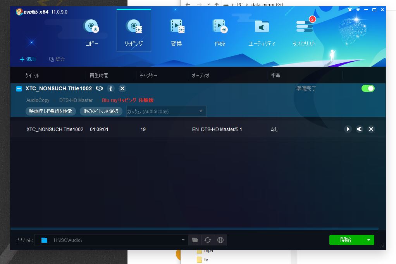Open the skin (t-shirt) icon in title bar
Image resolution: width=396 pixels, height=264 pixels.
(x=350, y=10)
